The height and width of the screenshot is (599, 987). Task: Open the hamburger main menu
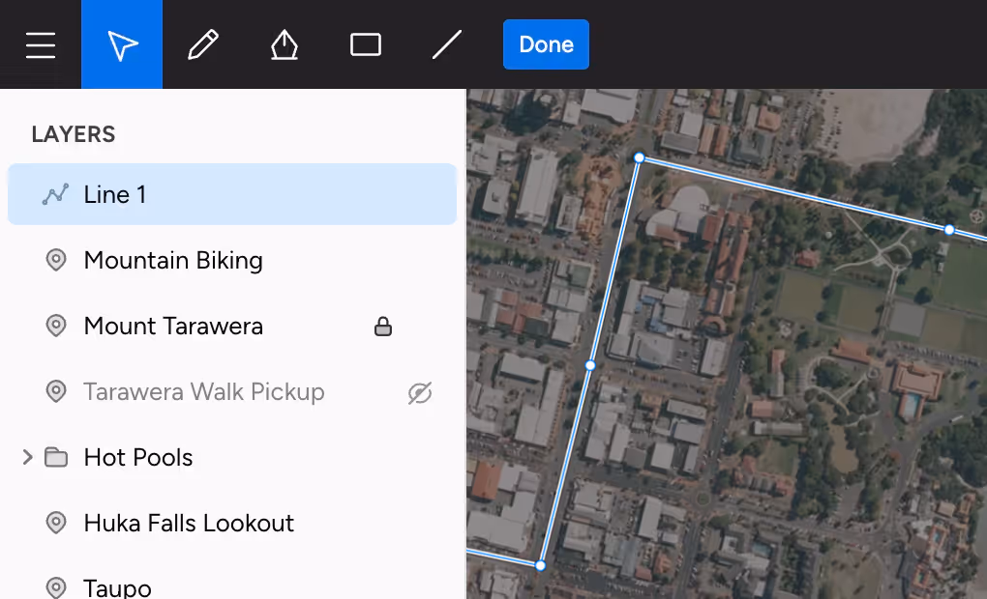click(41, 44)
